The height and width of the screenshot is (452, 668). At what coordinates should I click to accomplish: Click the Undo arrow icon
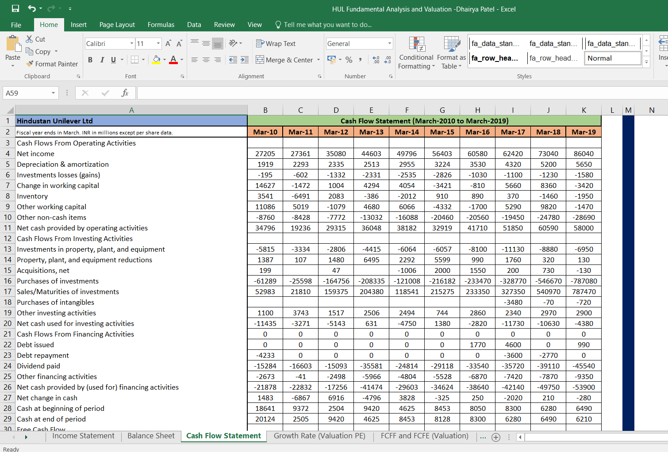tap(31, 8)
